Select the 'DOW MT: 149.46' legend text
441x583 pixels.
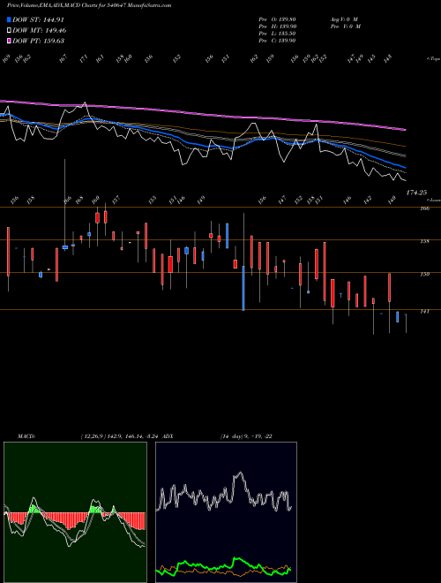[40, 30]
